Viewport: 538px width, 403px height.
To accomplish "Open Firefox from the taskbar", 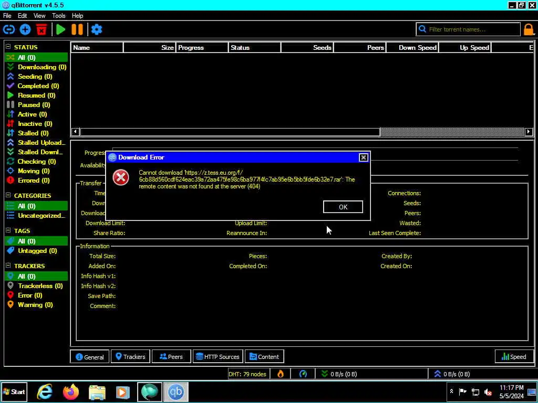I will 71,391.
